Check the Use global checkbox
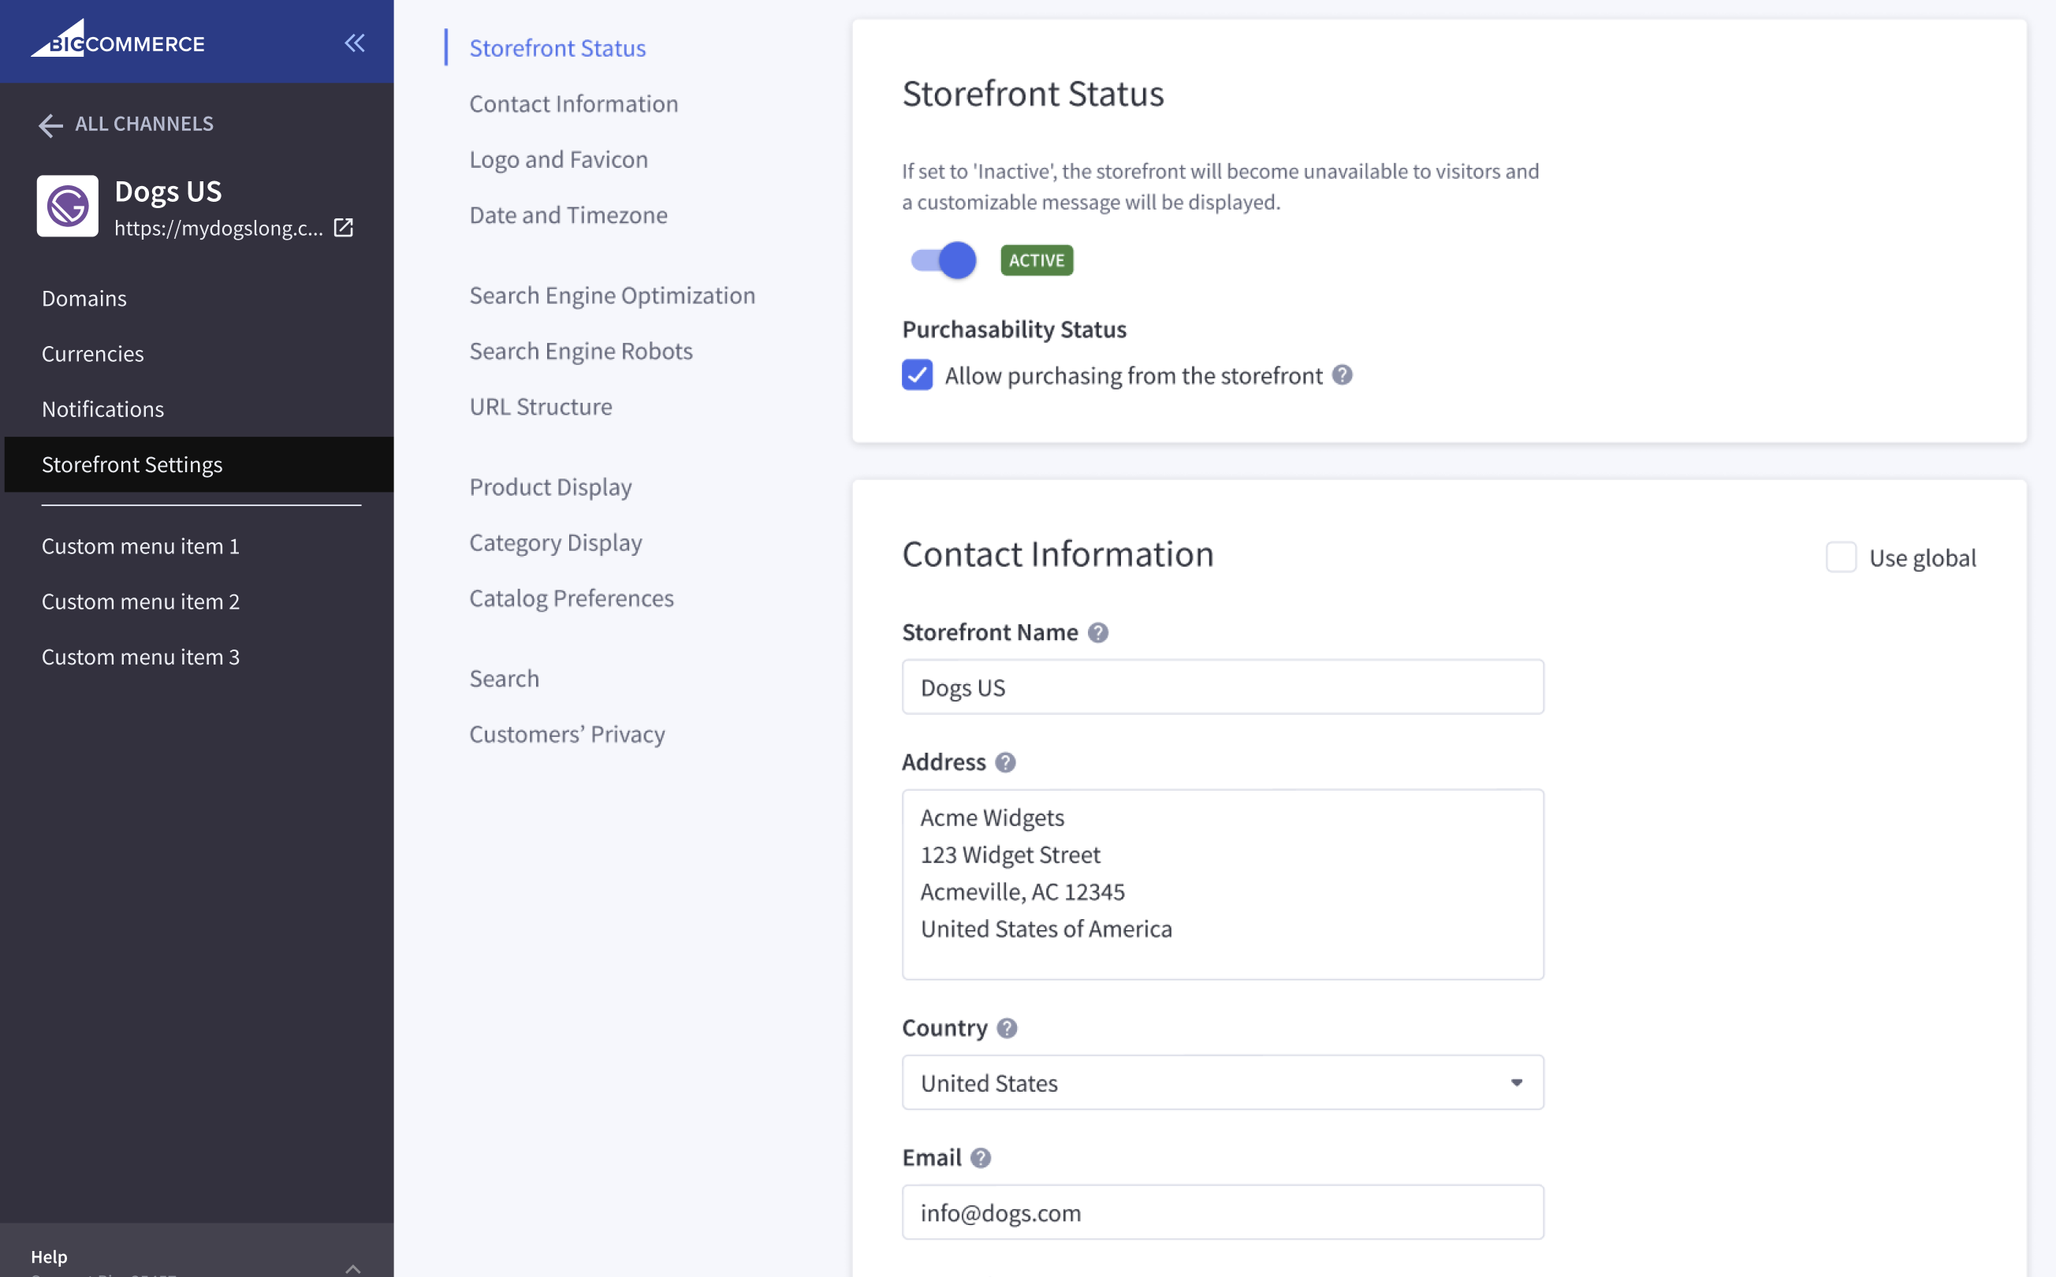Image resolution: width=2056 pixels, height=1277 pixels. [1842, 557]
